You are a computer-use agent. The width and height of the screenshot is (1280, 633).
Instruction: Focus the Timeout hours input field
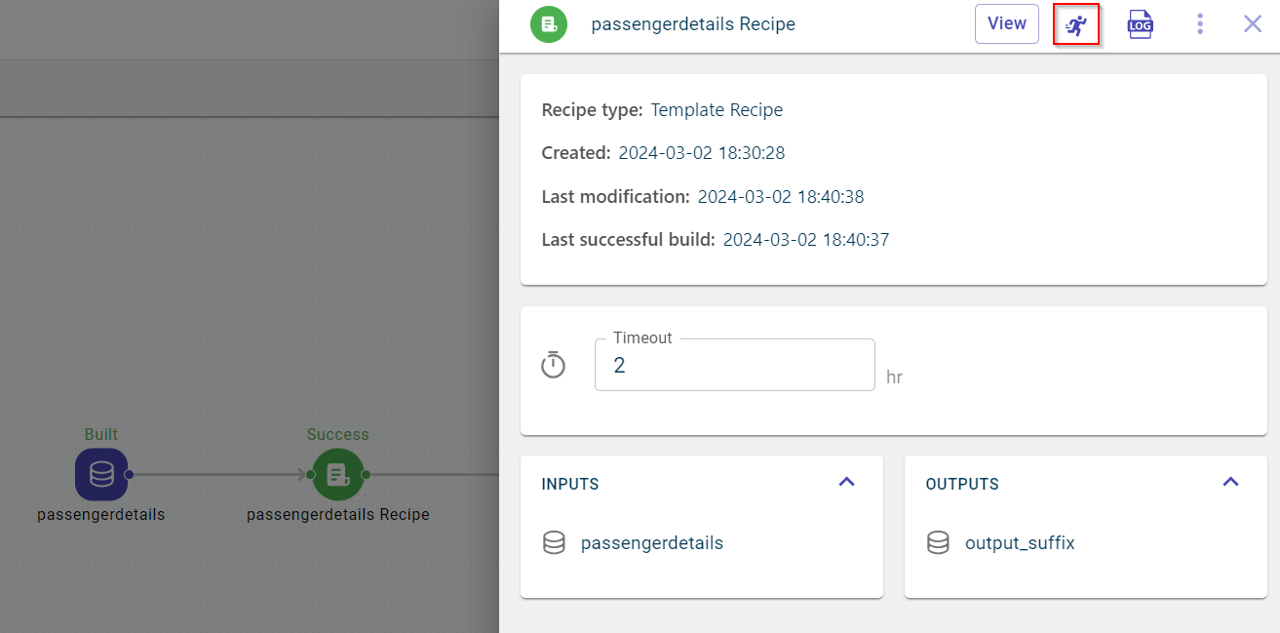[734, 366]
